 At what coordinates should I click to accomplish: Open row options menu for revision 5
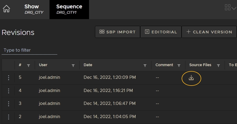(9, 78)
